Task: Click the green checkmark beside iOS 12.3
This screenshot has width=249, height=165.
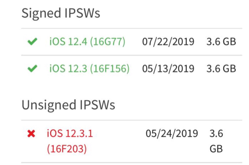Action: tap(32, 69)
